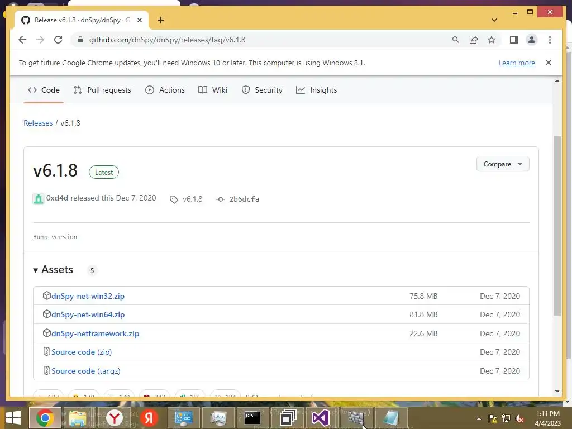This screenshot has width=572, height=429.
Task: Dismiss the Chrome update notice
Action: tap(549, 63)
